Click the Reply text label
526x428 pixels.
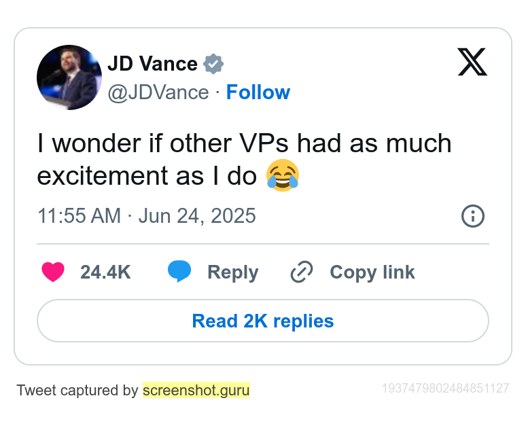[233, 272]
